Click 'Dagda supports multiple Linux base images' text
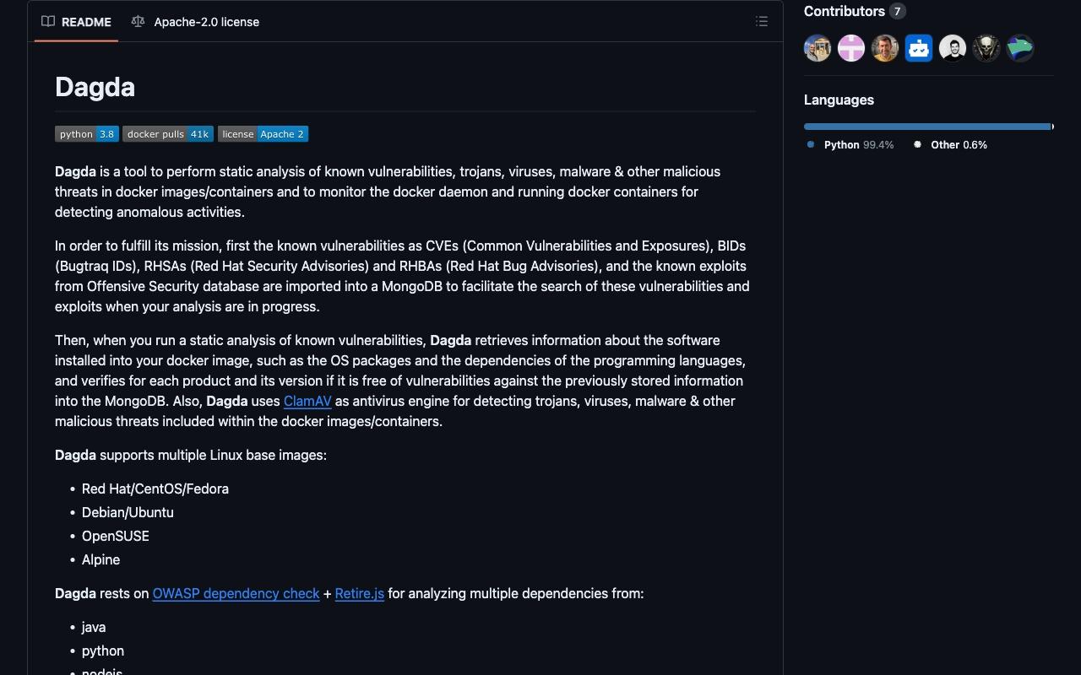 tap(191, 455)
